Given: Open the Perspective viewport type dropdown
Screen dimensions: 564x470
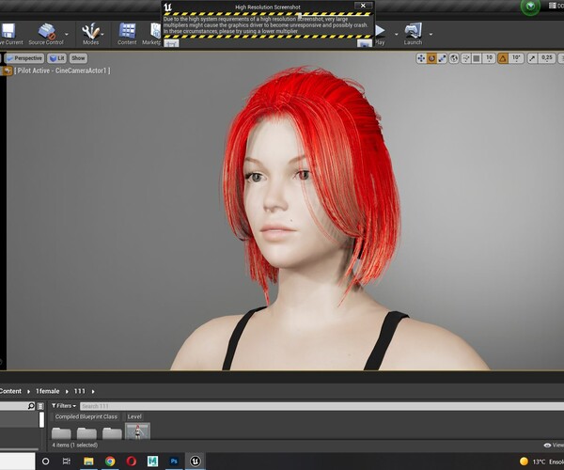Looking at the screenshot, I should click(x=24, y=58).
